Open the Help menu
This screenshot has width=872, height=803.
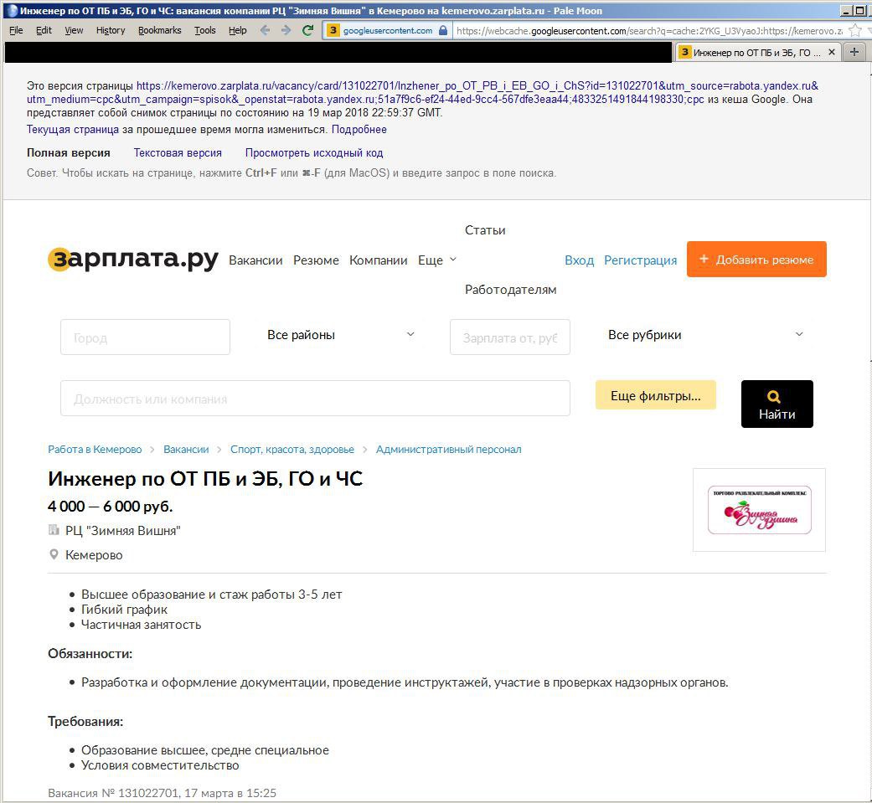(237, 30)
